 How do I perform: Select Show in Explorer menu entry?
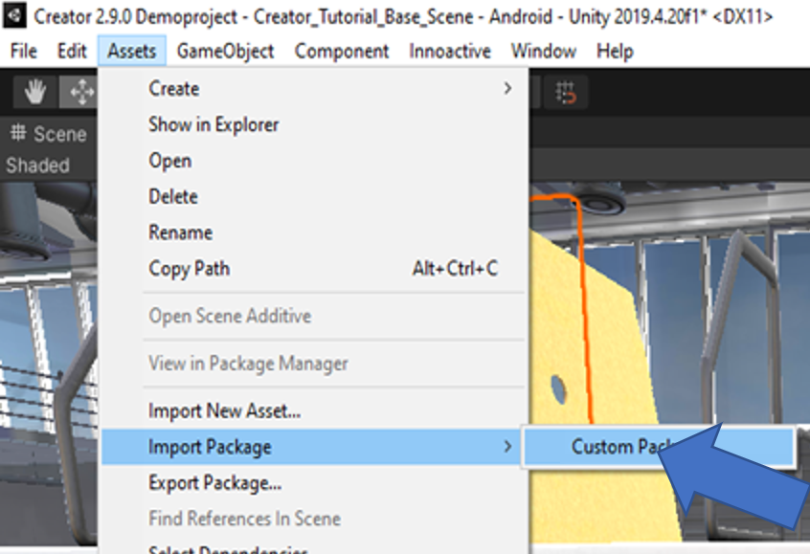pos(214,124)
